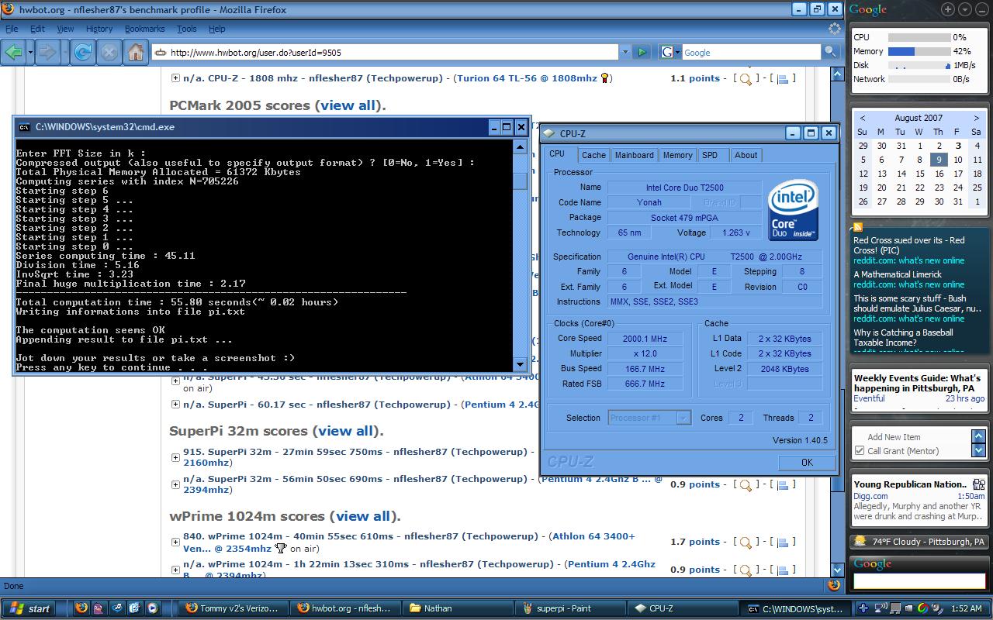
Task: Open the view all link for PCMark 2005 scores
Action: tap(348, 105)
